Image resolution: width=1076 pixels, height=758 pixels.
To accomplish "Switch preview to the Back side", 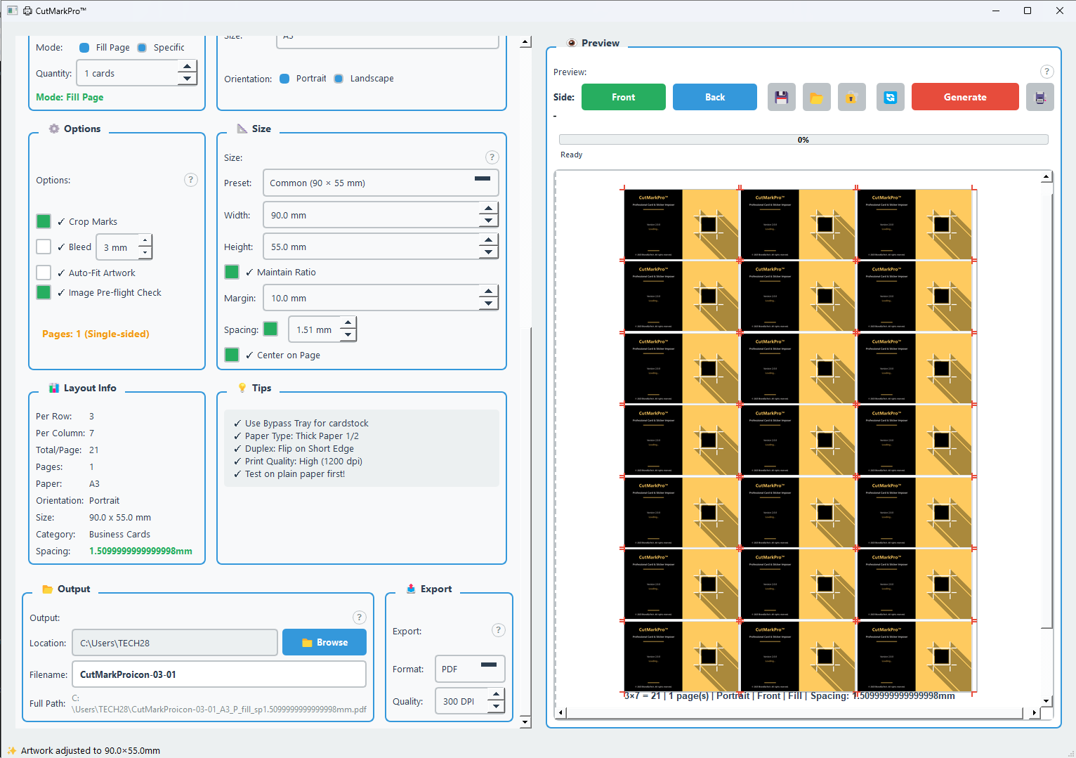I will (x=714, y=98).
